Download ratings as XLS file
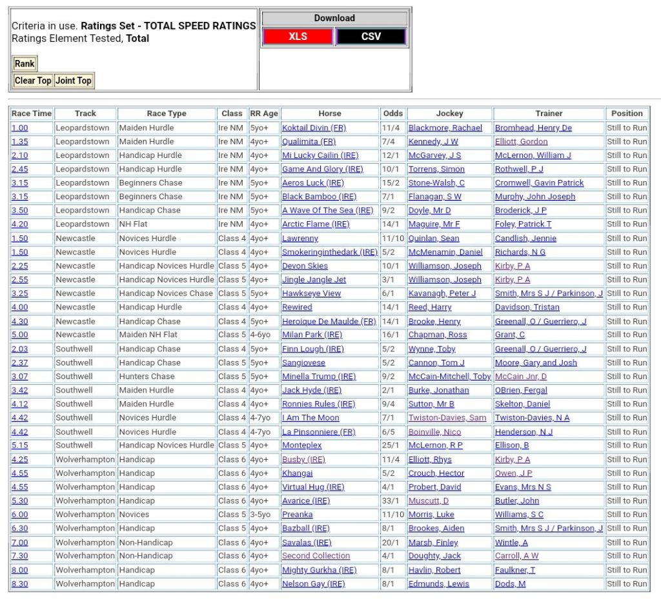This screenshot has height=599, width=661. pyautogui.click(x=298, y=37)
